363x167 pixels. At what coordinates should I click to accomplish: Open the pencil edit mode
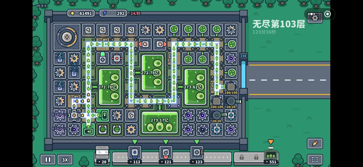(315, 144)
